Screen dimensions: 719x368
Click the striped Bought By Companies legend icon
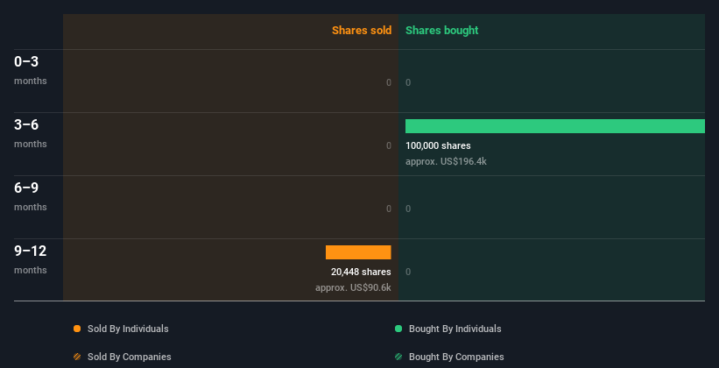coord(398,357)
